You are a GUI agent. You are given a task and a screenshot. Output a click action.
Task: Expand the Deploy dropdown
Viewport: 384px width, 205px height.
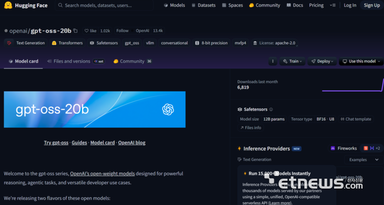click(x=323, y=61)
